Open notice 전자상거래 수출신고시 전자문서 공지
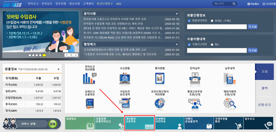Screen dimensions: 276x132 (x=115, y=19)
